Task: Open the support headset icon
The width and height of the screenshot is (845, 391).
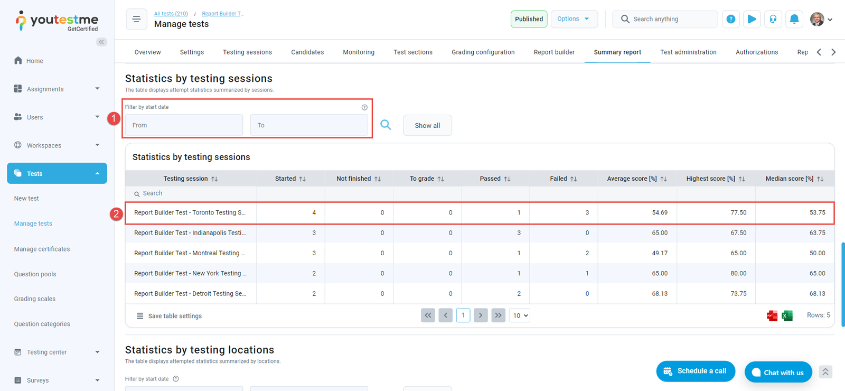Action: point(773,19)
